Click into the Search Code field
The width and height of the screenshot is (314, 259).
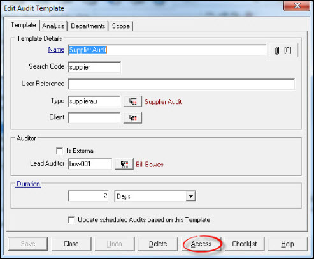(x=94, y=67)
